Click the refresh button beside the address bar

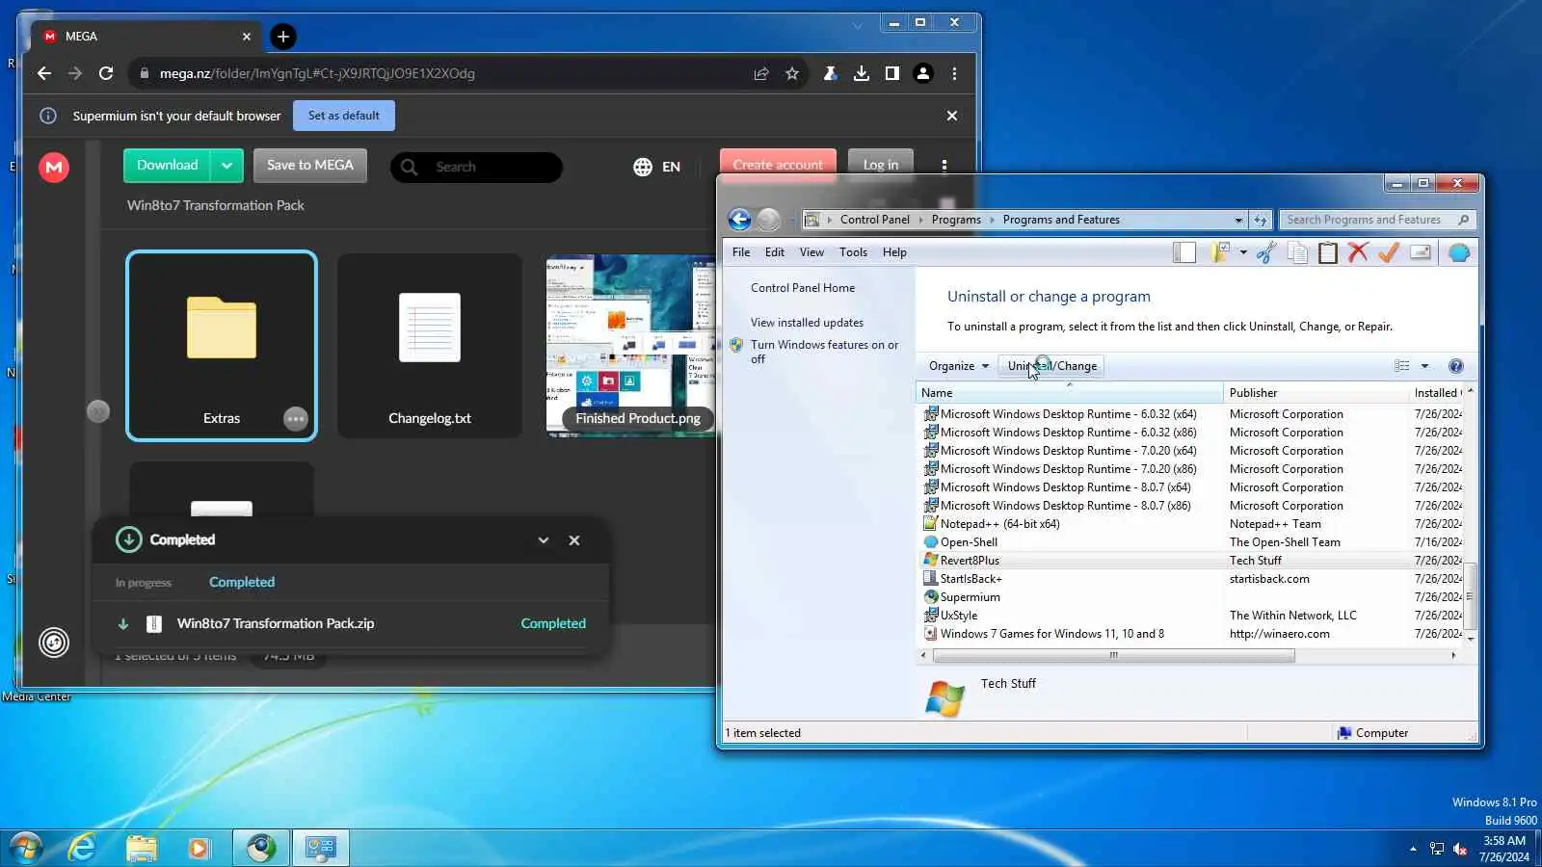click(1261, 220)
